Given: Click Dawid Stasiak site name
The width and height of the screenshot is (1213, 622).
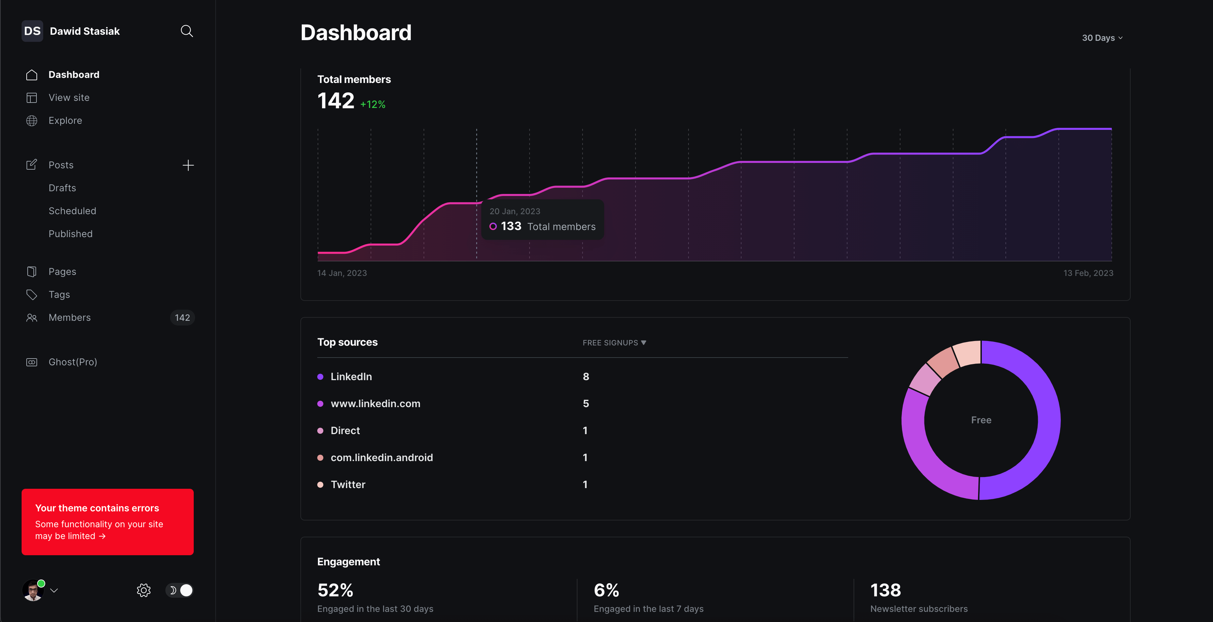Looking at the screenshot, I should coord(85,31).
